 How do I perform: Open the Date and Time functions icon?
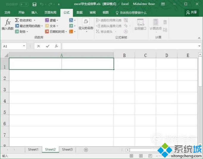coord(47,31)
